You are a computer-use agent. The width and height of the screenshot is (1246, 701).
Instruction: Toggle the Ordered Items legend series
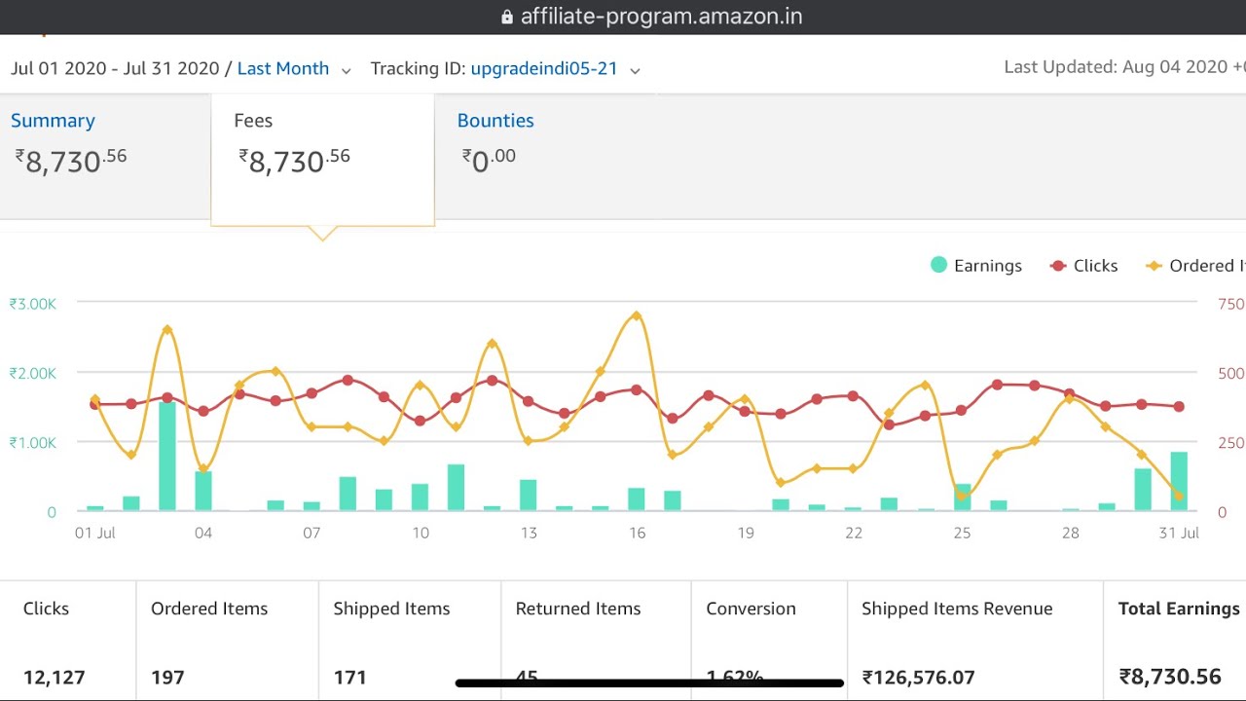[1195, 266]
